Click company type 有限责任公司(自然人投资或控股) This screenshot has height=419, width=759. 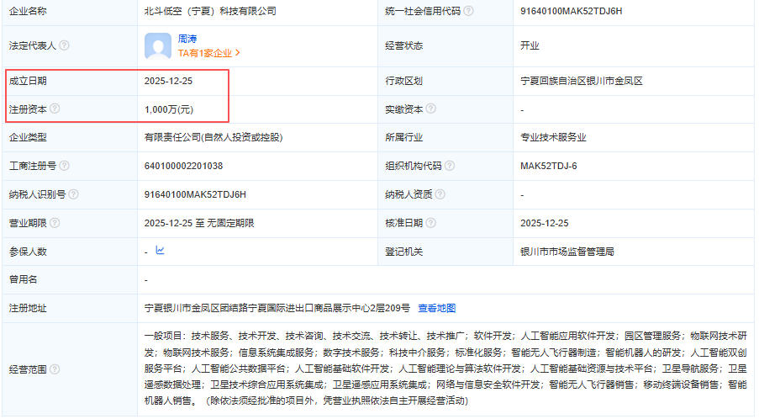tap(213, 137)
